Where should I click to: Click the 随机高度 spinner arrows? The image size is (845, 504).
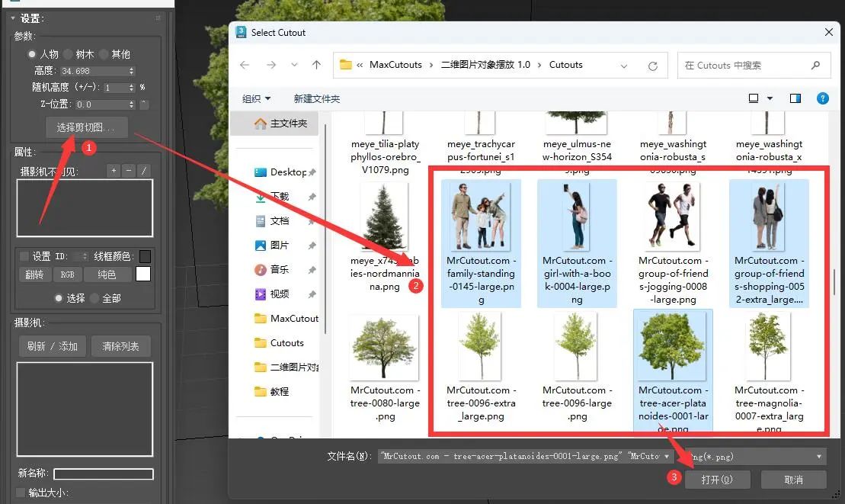coord(132,88)
